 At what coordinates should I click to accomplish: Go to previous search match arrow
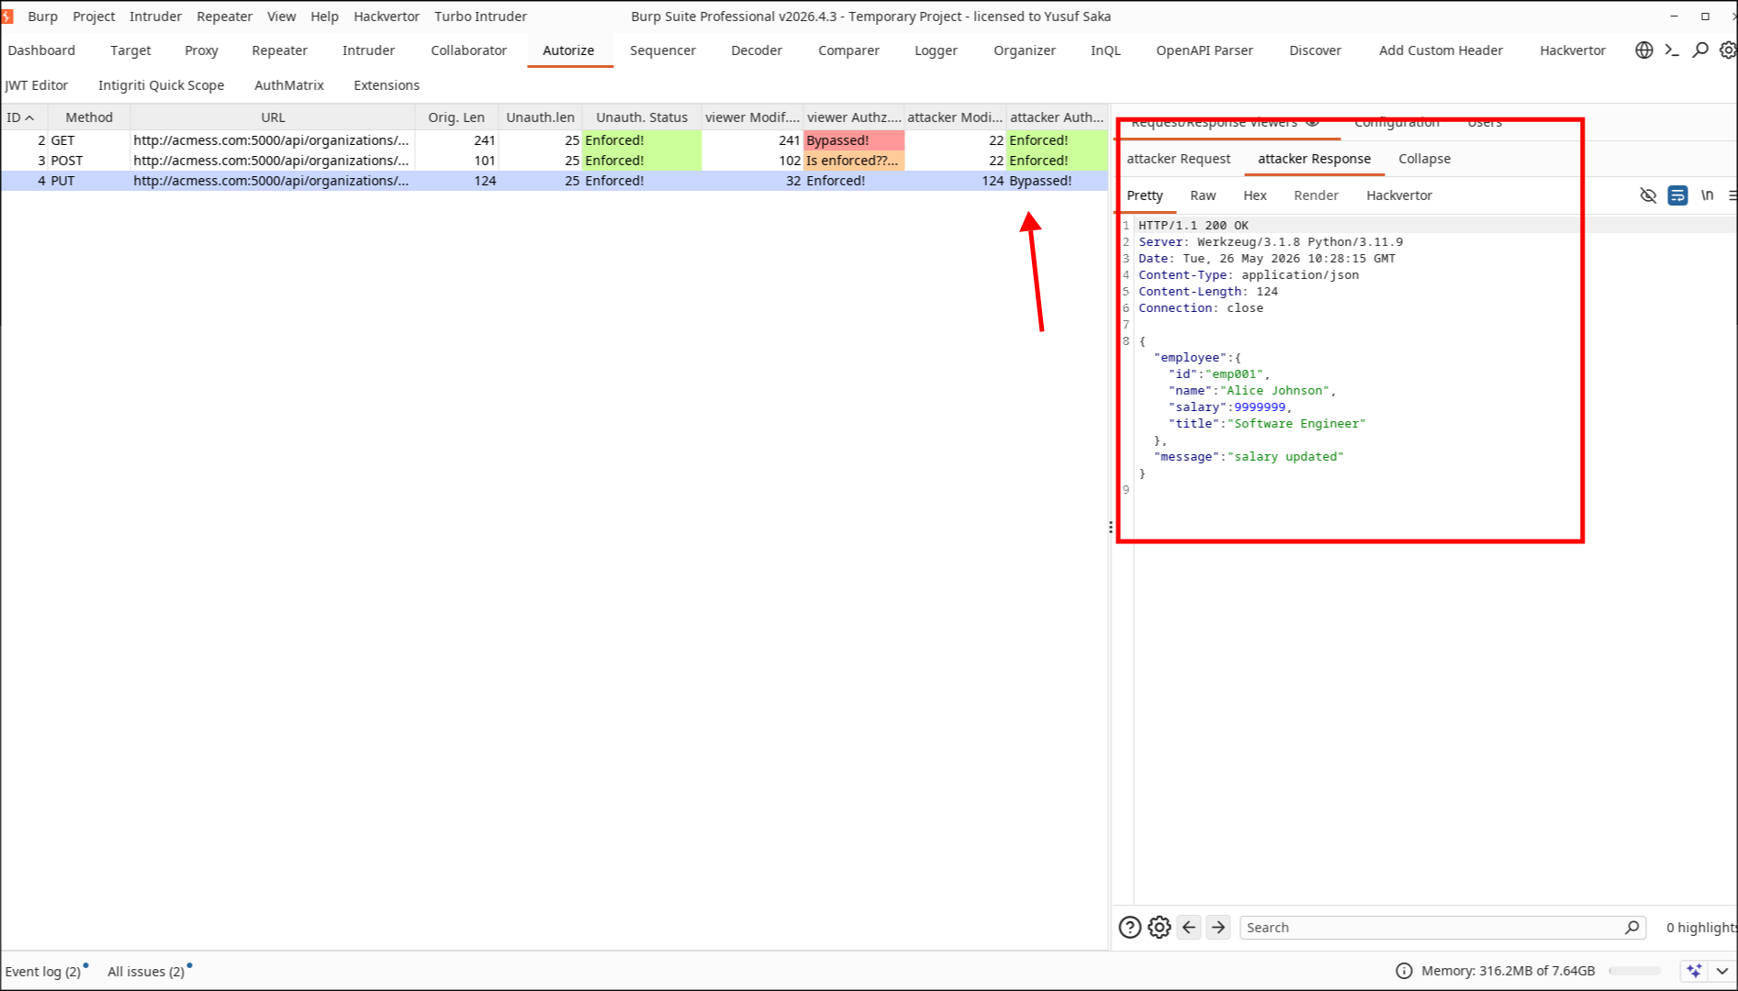click(x=1189, y=928)
